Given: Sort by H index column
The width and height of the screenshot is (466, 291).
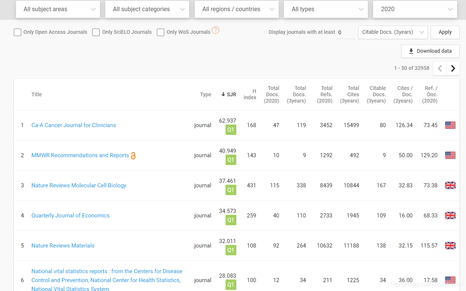Looking at the screenshot, I should click(x=250, y=94).
